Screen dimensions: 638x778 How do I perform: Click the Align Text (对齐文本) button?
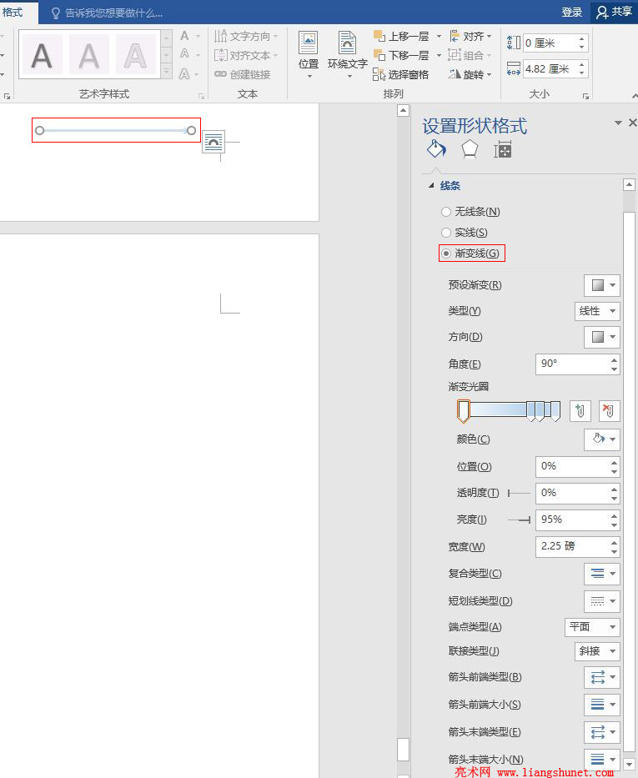[x=246, y=55]
